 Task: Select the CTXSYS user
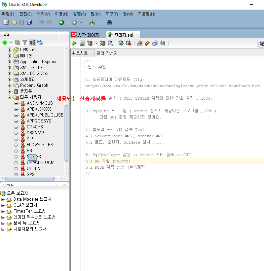coord(35,127)
